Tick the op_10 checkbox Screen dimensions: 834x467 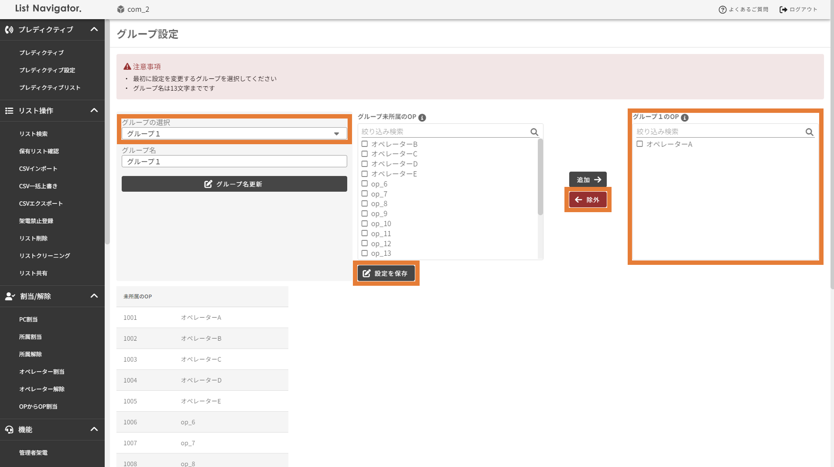pos(365,223)
